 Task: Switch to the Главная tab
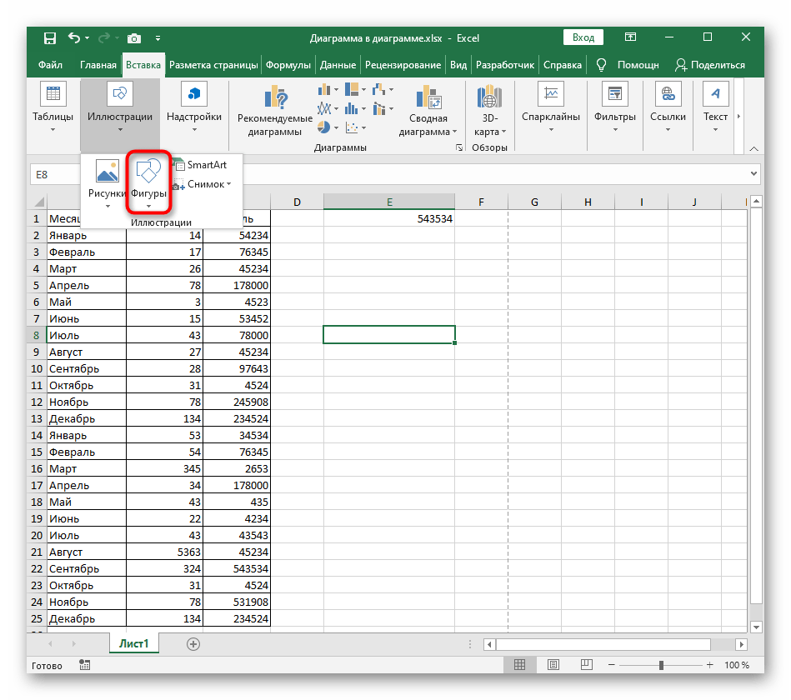98,65
